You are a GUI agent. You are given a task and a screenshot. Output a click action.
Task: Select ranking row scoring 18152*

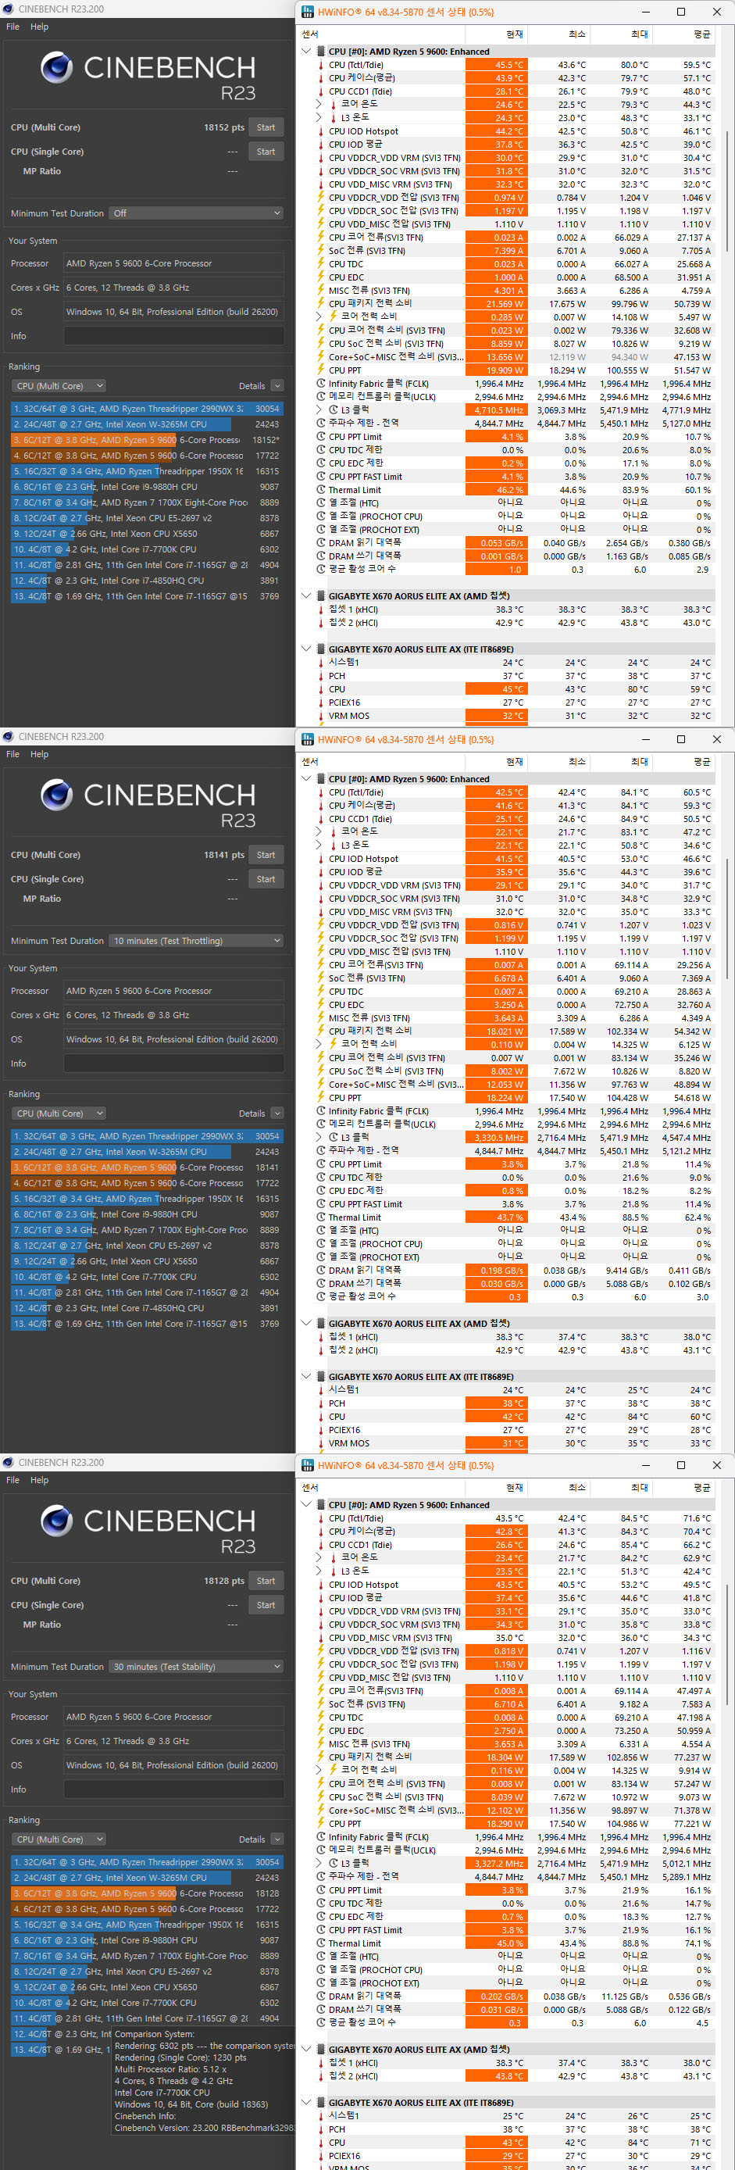point(148,440)
